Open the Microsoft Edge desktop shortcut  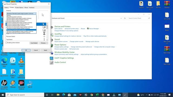(x=4, y=62)
